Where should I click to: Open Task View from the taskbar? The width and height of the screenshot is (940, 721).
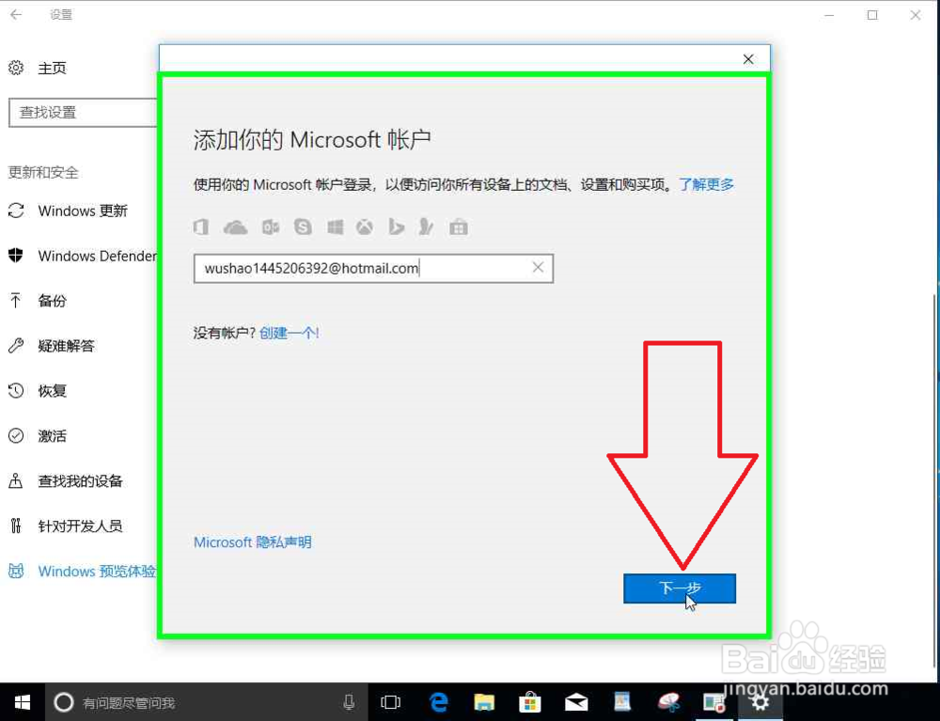tap(390, 702)
